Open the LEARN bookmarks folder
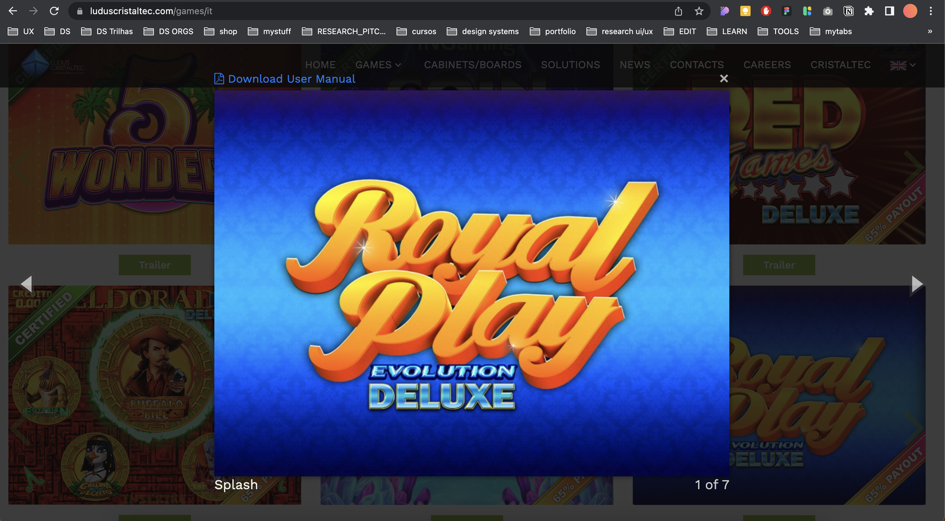The height and width of the screenshot is (521, 945). (727, 31)
